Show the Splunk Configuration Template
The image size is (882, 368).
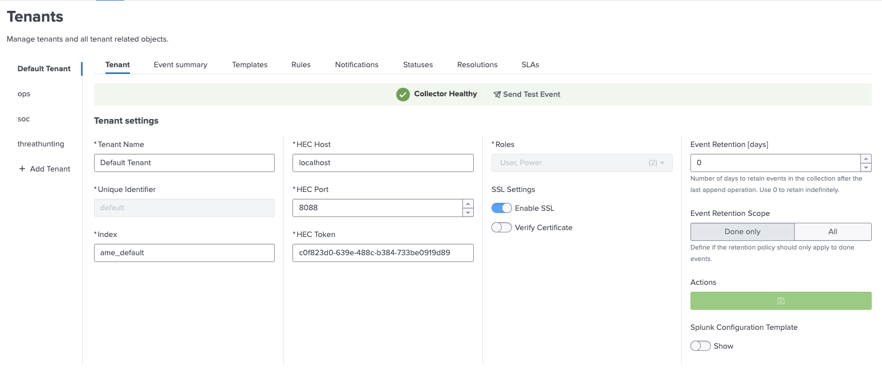pyautogui.click(x=700, y=346)
